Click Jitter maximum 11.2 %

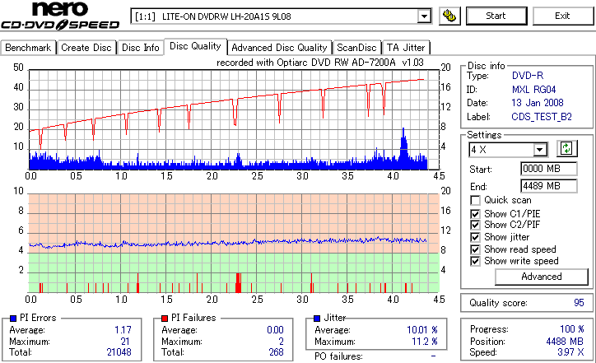click(425, 342)
